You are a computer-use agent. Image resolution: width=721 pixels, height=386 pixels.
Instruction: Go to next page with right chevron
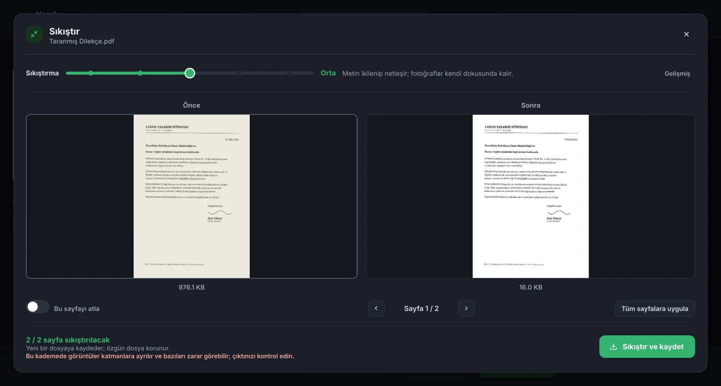coord(466,308)
